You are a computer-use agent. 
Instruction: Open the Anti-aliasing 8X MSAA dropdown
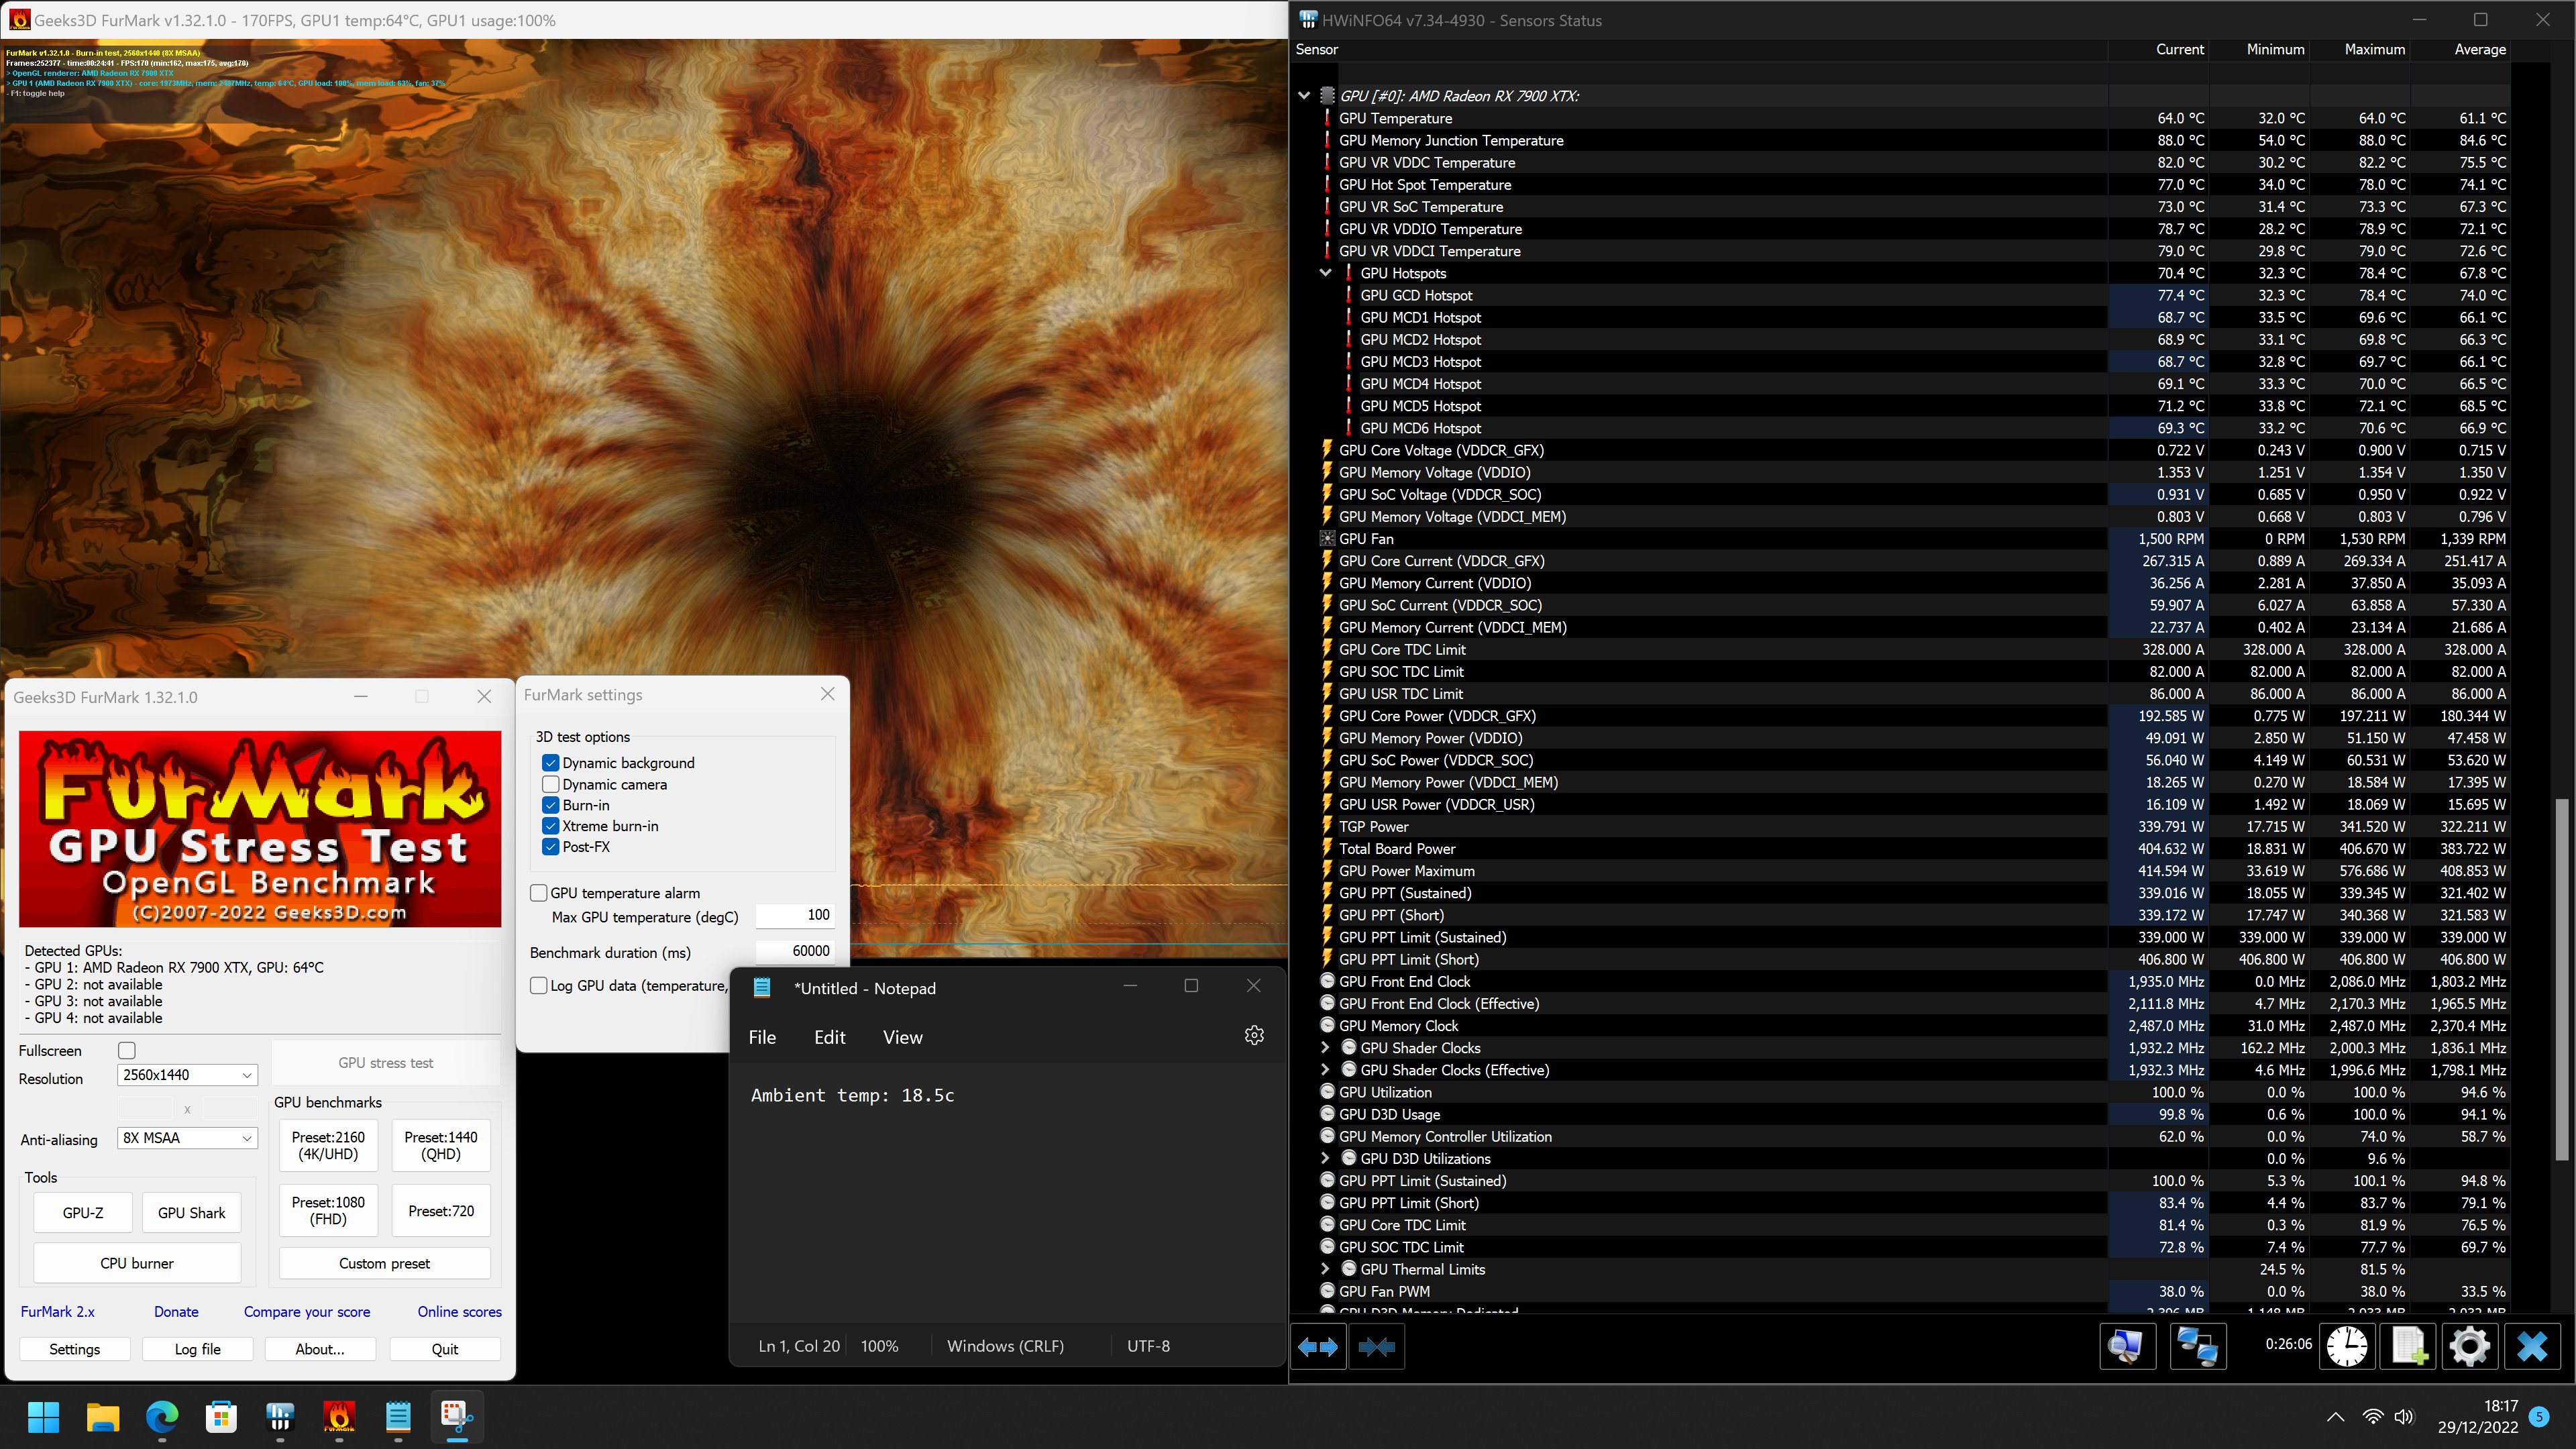click(187, 1138)
